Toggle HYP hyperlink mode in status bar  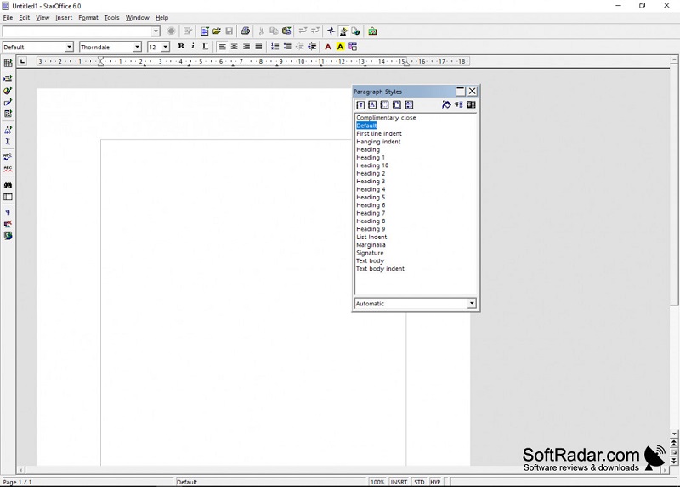pyautogui.click(x=435, y=482)
